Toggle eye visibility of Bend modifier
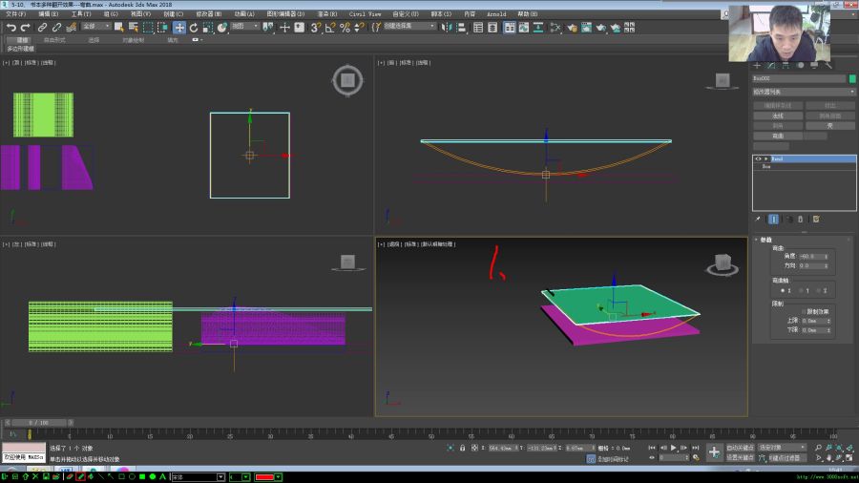 coord(758,158)
